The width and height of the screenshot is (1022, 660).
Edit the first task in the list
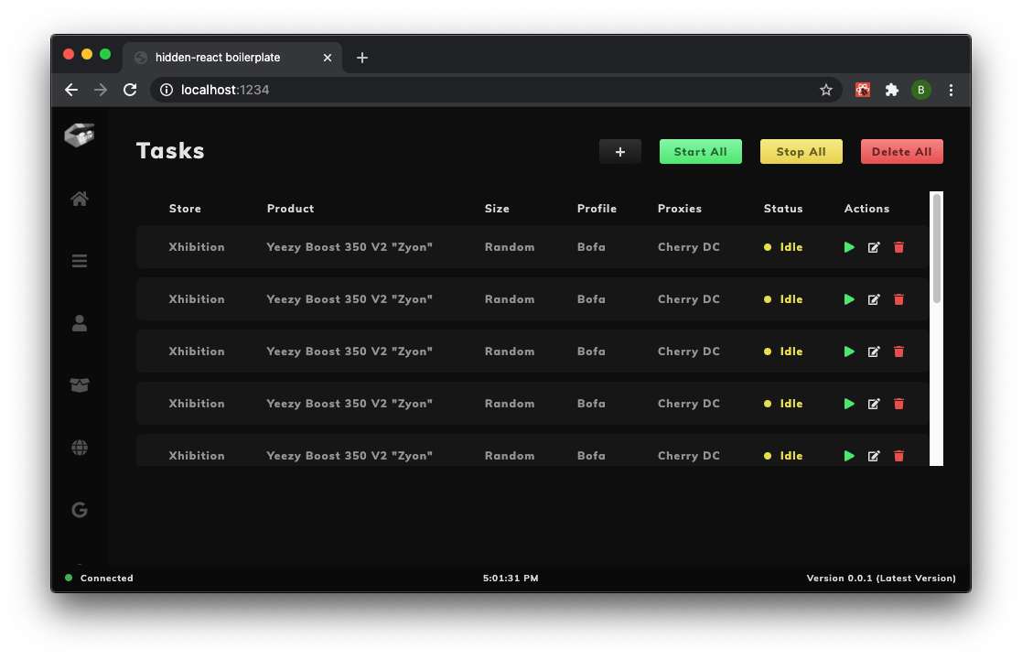pos(874,247)
